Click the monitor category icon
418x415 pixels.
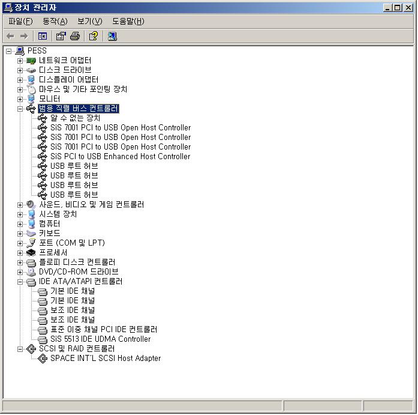[31, 99]
